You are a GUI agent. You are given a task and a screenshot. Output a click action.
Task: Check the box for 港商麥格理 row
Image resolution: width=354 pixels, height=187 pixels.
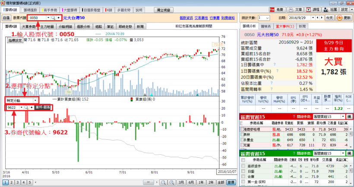(x=242, y=129)
